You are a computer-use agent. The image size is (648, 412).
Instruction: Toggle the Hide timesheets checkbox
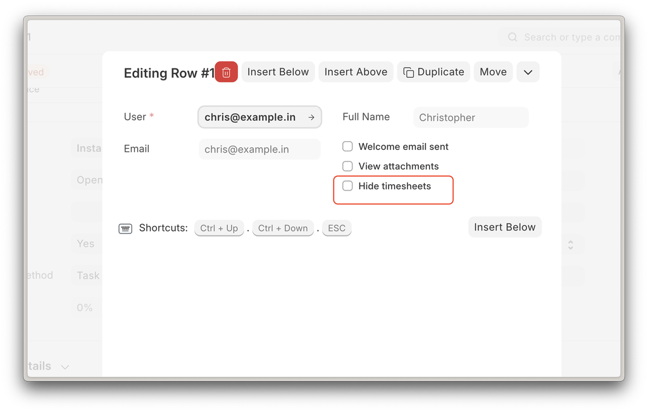(347, 186)
